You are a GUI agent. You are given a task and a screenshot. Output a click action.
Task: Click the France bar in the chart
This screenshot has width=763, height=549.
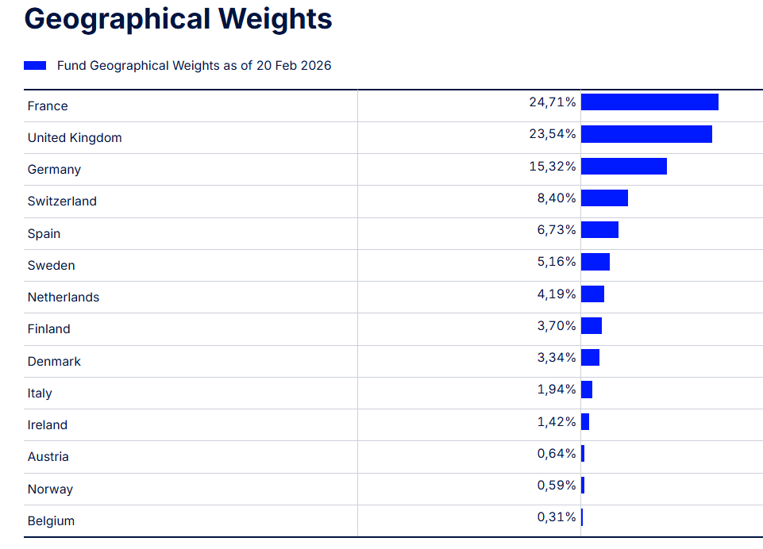(649, 102)
